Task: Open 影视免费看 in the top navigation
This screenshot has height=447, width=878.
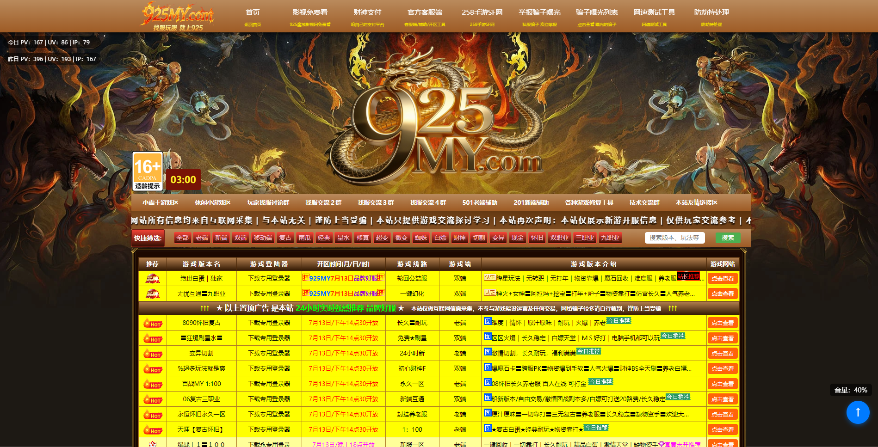Action: (x=310, y=12)
